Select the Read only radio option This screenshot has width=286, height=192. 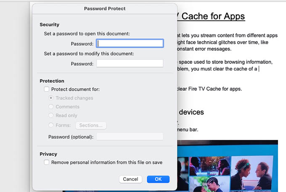[51, 116]
